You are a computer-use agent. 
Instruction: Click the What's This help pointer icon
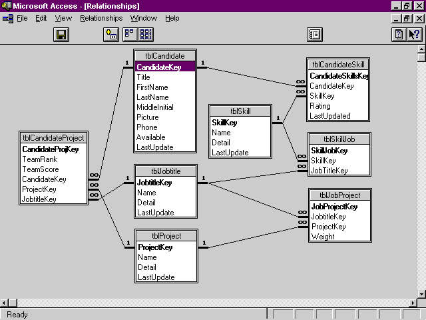pos(414,35)
